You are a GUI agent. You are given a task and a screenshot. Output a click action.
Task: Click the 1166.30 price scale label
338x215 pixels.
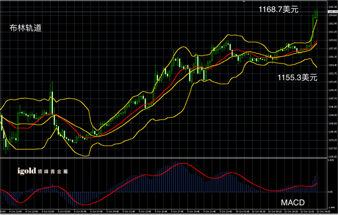[332, 7]
